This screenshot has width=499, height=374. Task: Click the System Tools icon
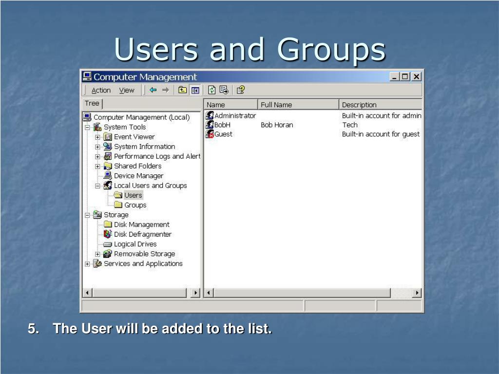pyautogui.click(x=97, y=127)
